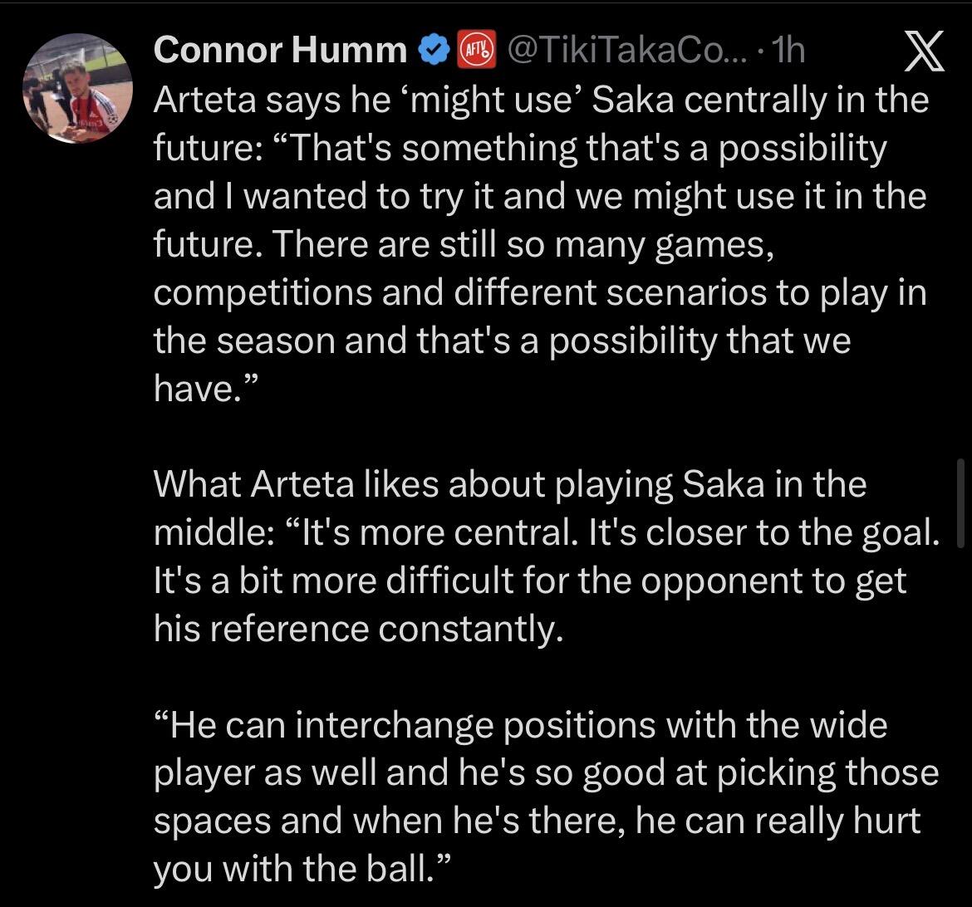
Task: Click the final line "you with the ball."
Action: click(302, 869)
